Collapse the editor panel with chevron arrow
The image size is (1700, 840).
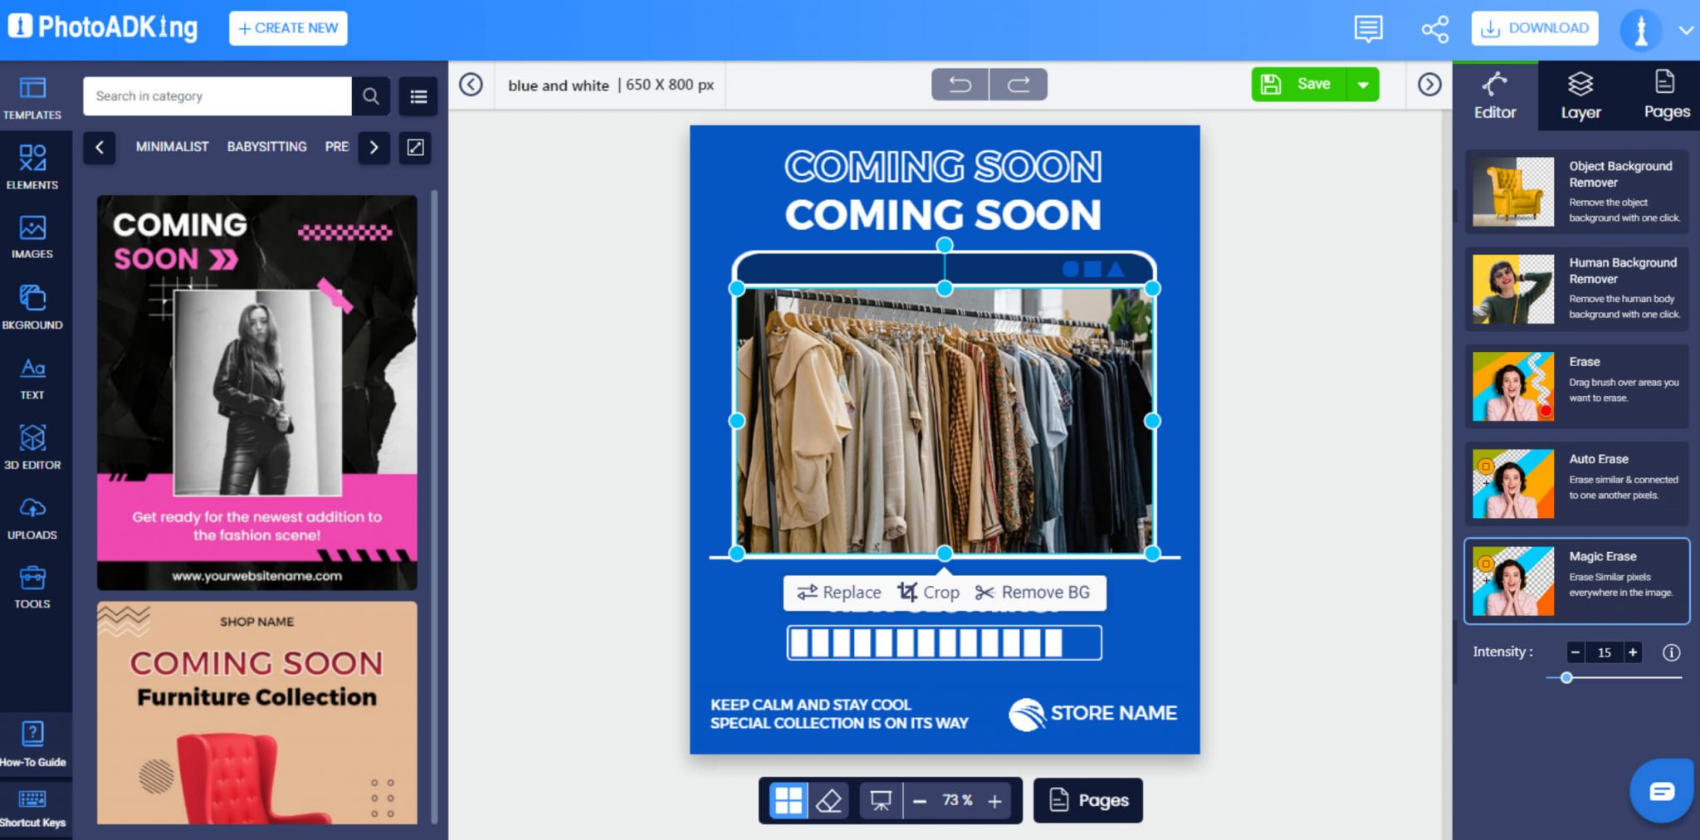1429,84
